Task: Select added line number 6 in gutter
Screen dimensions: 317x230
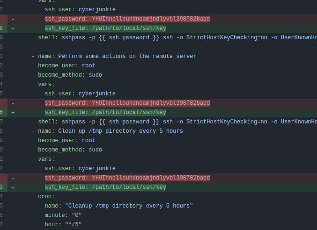Action: coord(2,113)
